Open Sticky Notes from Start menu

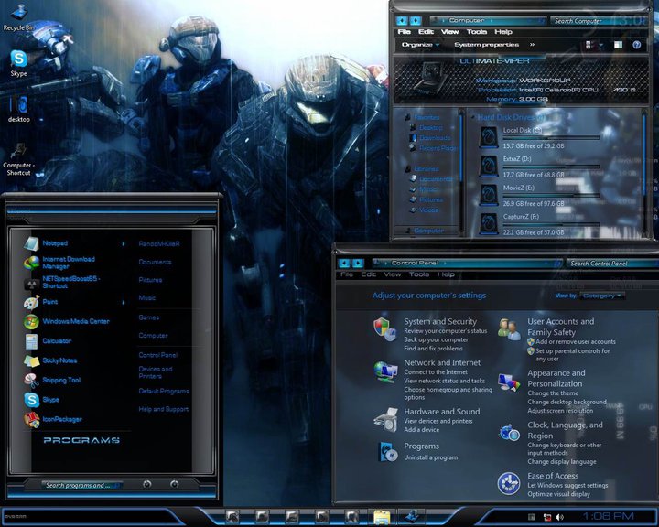[50, 360]
